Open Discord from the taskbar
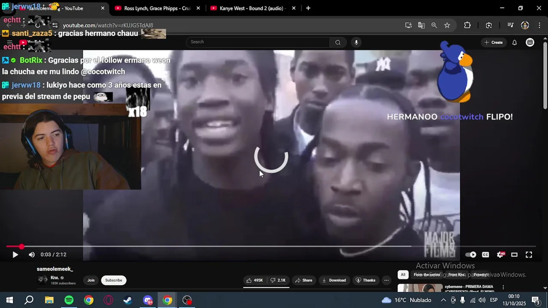The image size is (548, 308). (x=148, y=300)
